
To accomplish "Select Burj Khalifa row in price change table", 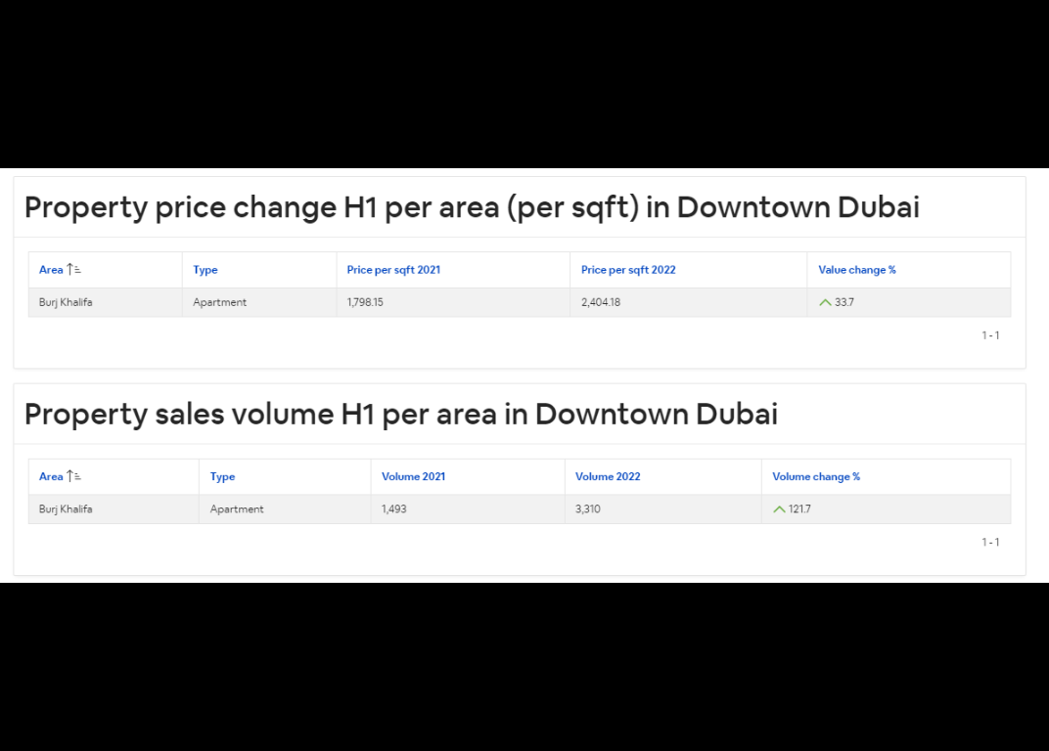I will [66, 302].
